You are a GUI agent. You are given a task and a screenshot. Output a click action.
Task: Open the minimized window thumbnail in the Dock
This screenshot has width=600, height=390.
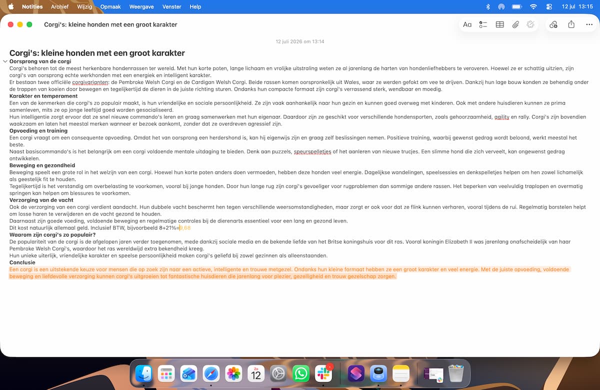pyautogui.click(x=433, y=374)
